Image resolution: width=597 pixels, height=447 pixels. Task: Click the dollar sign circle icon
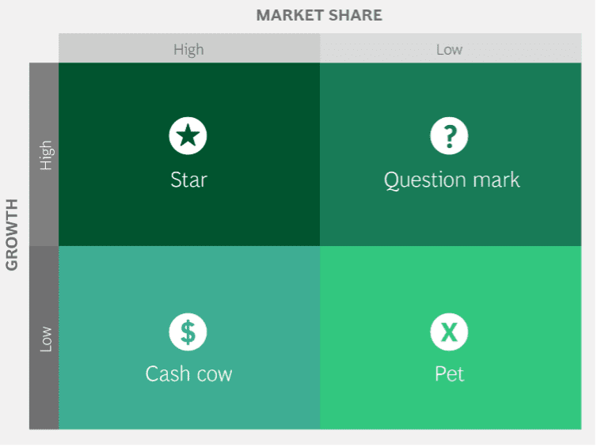click(188, 332)
